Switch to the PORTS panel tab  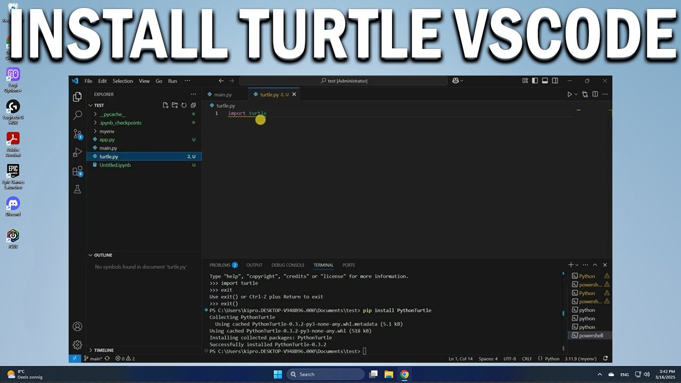pos(348,265)
